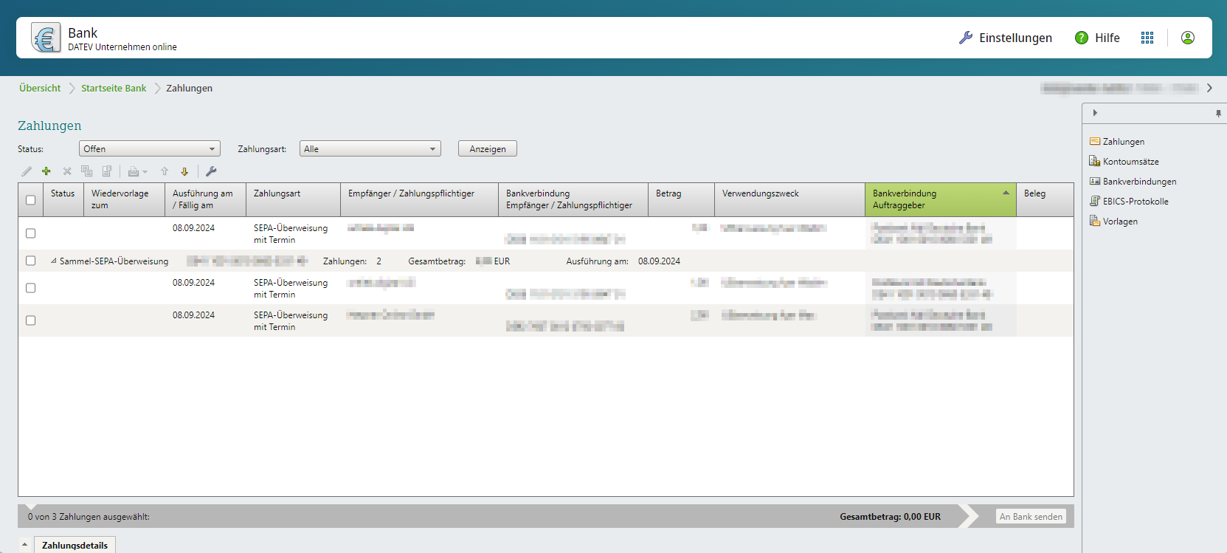The image size is (1227, 553).
Task: Open the wrench tool in the payments toolbar
Action: pos(211,171)
